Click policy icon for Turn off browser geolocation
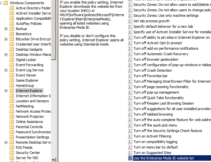The width and height of the screenshot is (211, 162). (130, 59)
